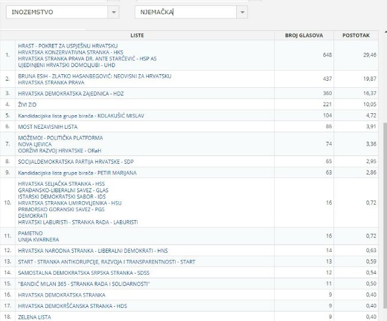The image size is (387, 321).
Task: Sort by BROJ GLASOVA column header
Action: 304,35
